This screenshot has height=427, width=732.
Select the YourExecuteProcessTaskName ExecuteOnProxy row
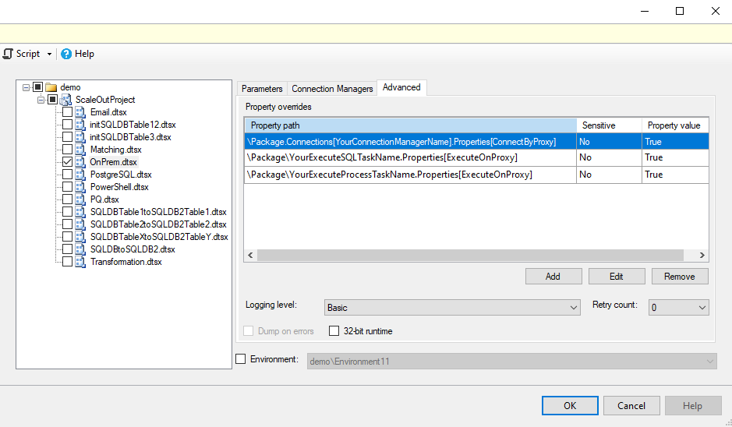click(x=476, y=175)
